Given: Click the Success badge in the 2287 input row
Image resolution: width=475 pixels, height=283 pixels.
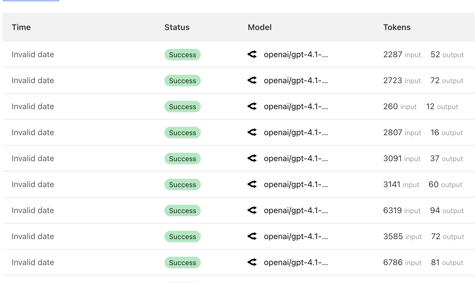Looking at the screenshot, I should point(182,55).
